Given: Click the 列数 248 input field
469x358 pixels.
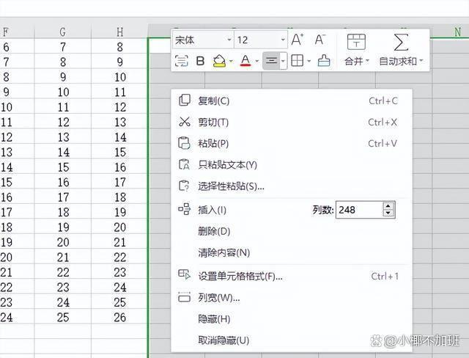Looking at the screenshot, I should click(x=359, y=210).
